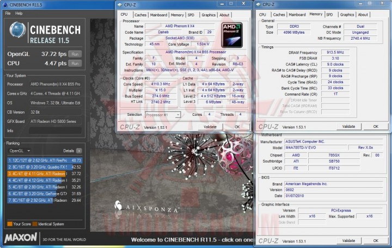
Task: Click the DRAM Frequency value 913.5 MHz
Action: point(335,52)
